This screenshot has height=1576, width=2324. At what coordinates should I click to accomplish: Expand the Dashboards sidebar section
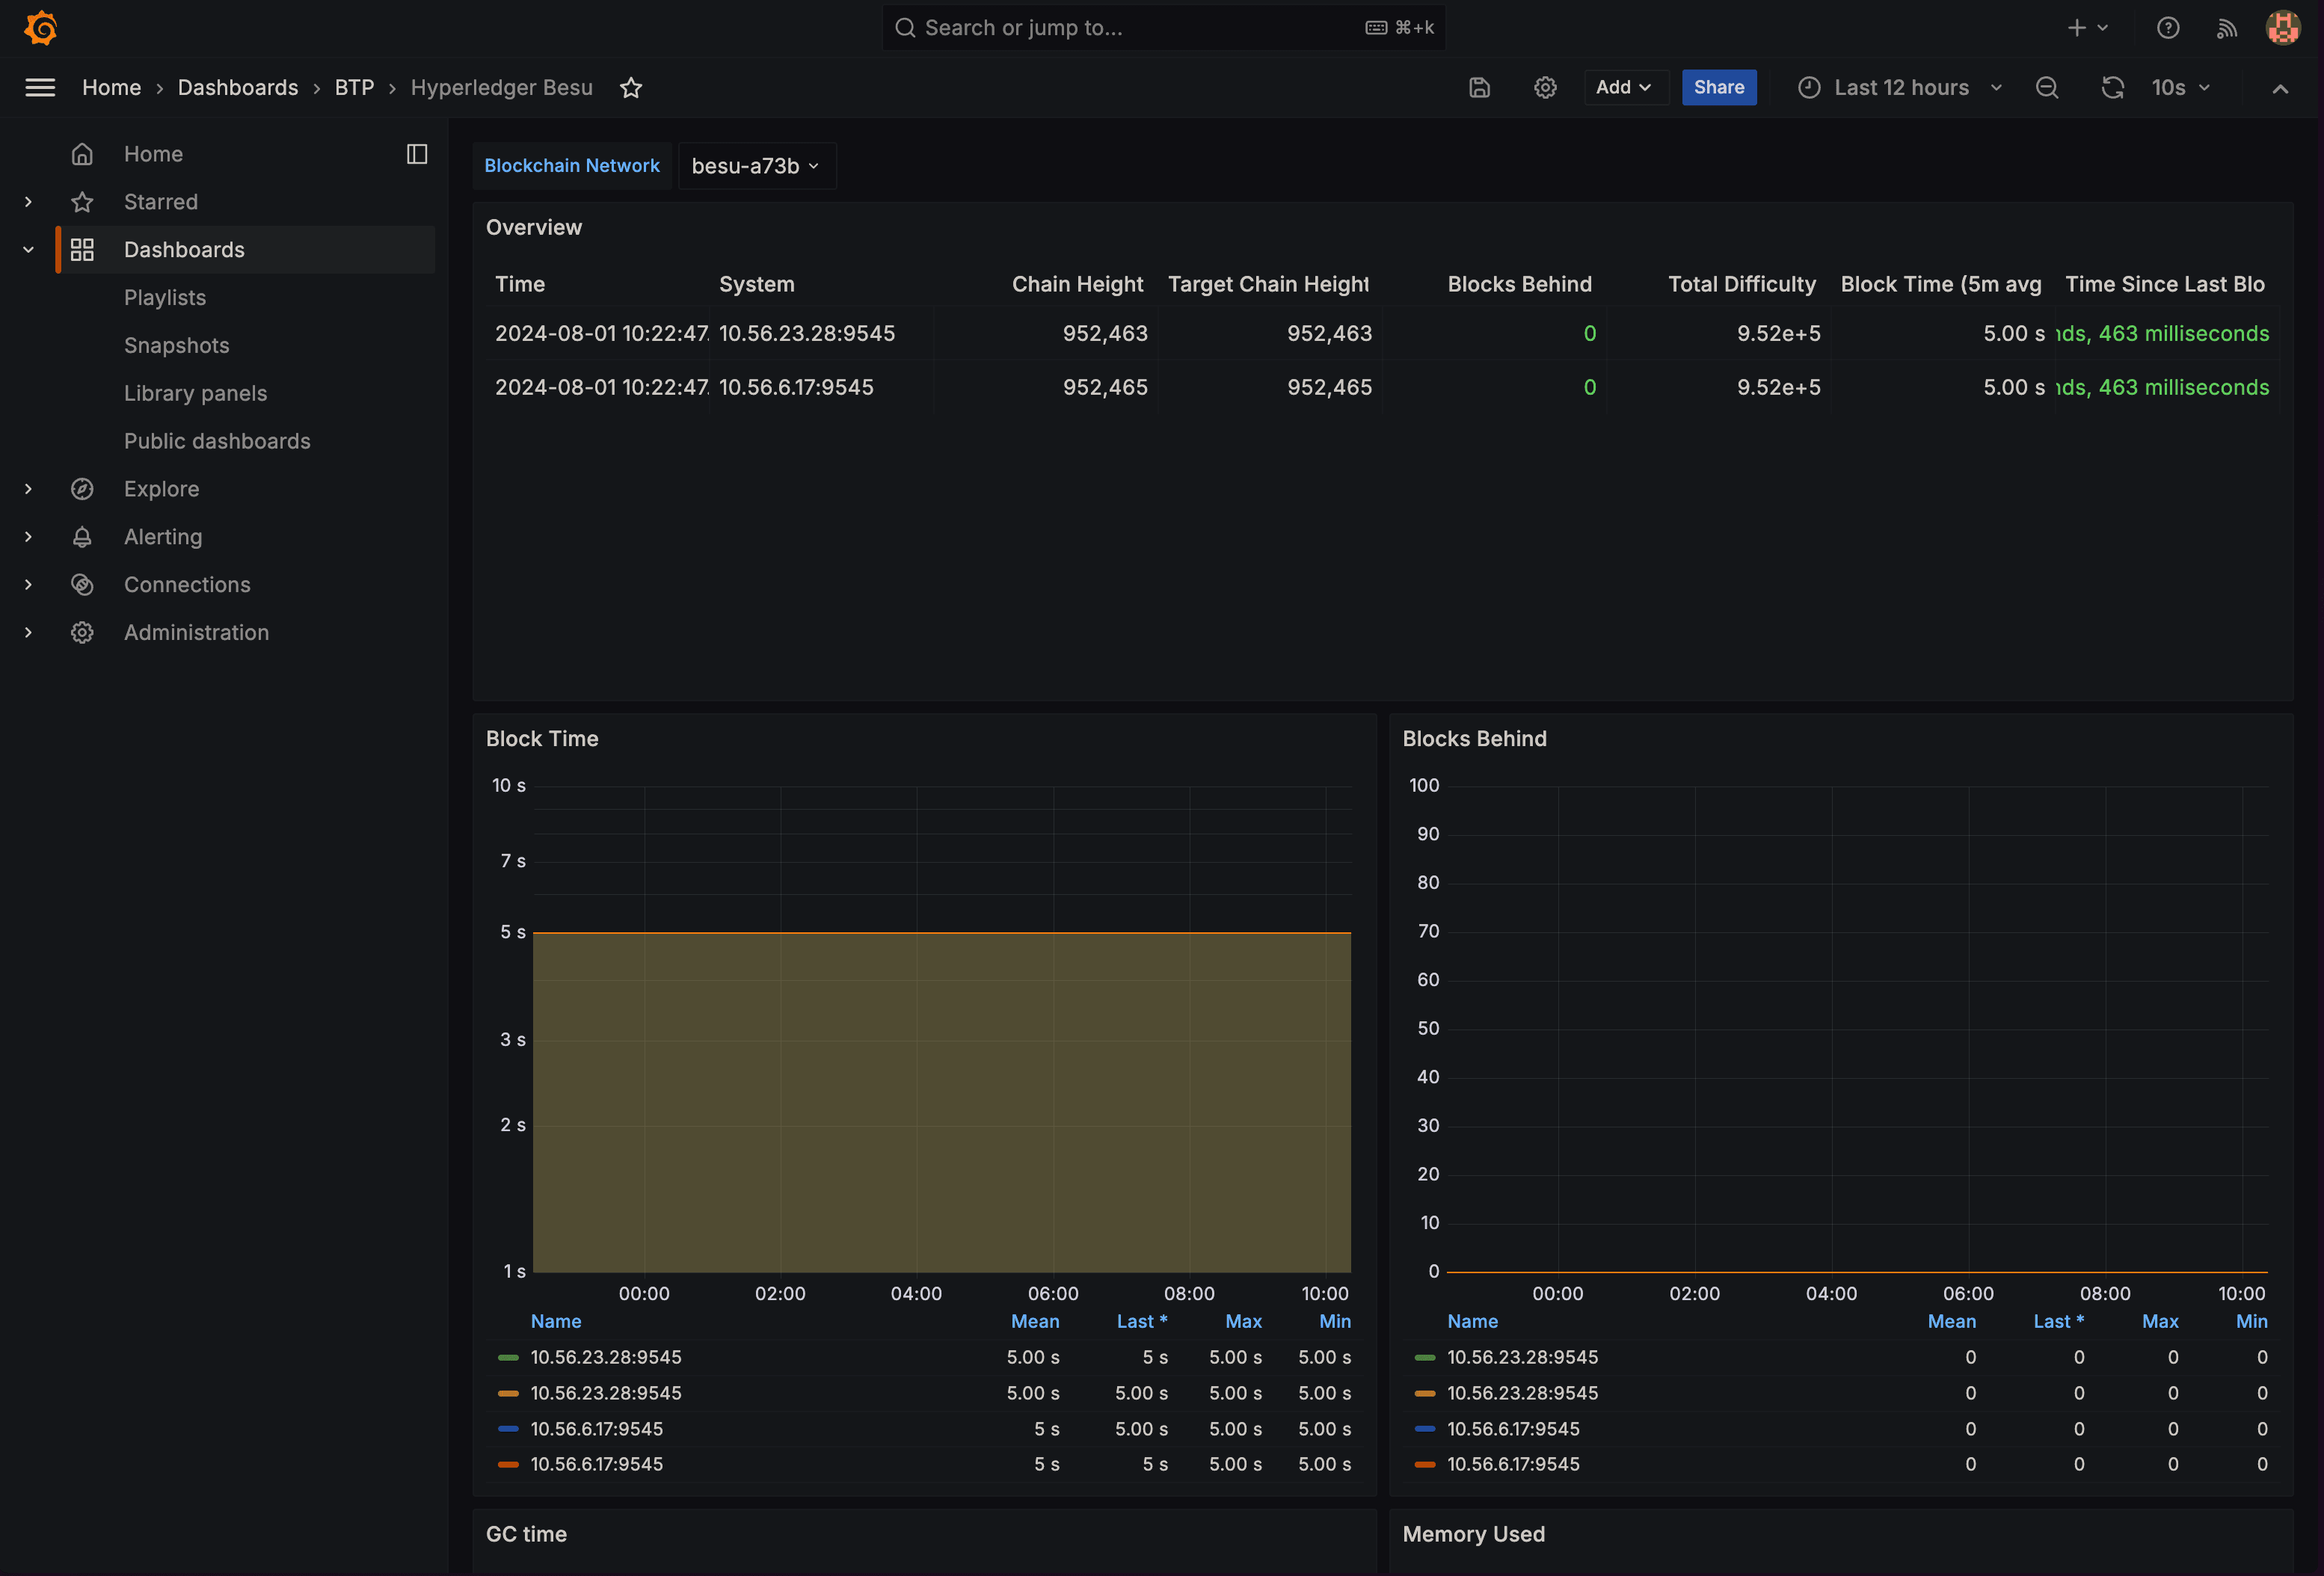click(26, 250)
